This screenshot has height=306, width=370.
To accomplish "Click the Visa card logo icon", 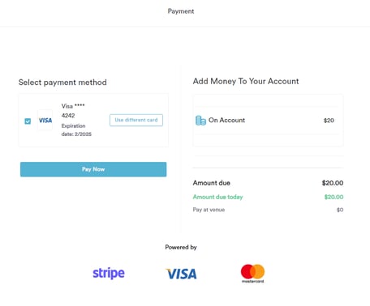I will tap(45, 121).
